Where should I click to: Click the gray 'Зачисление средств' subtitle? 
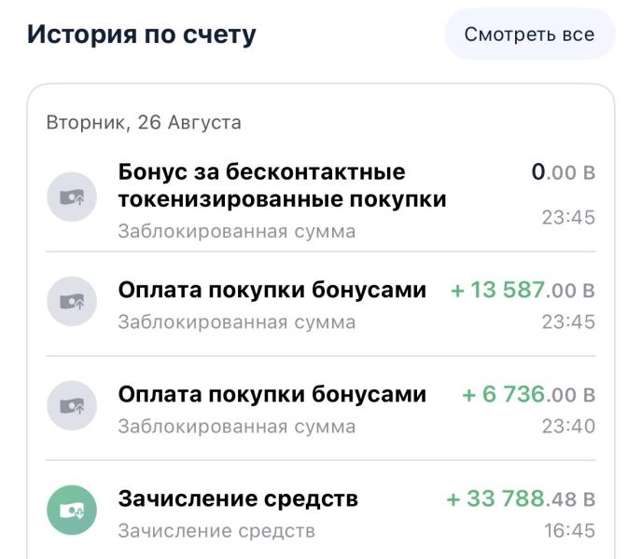[x=216, y=531]
